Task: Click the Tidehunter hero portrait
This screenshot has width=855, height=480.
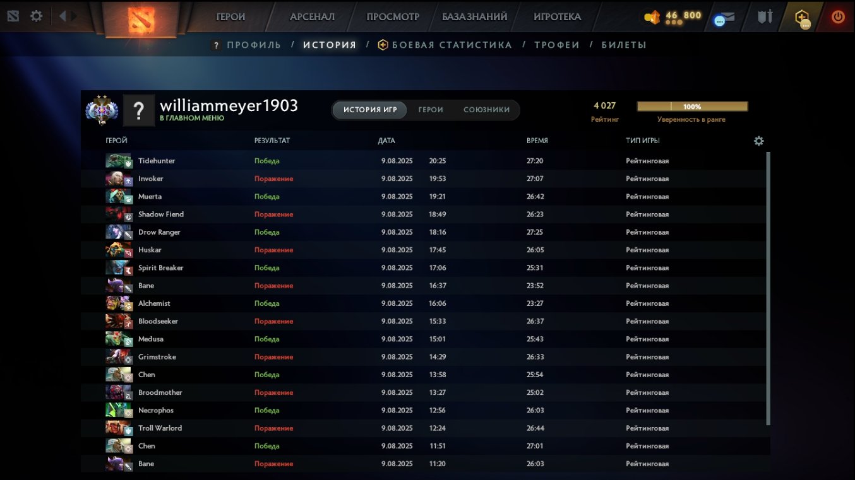Action: click(x=118, y=161)
